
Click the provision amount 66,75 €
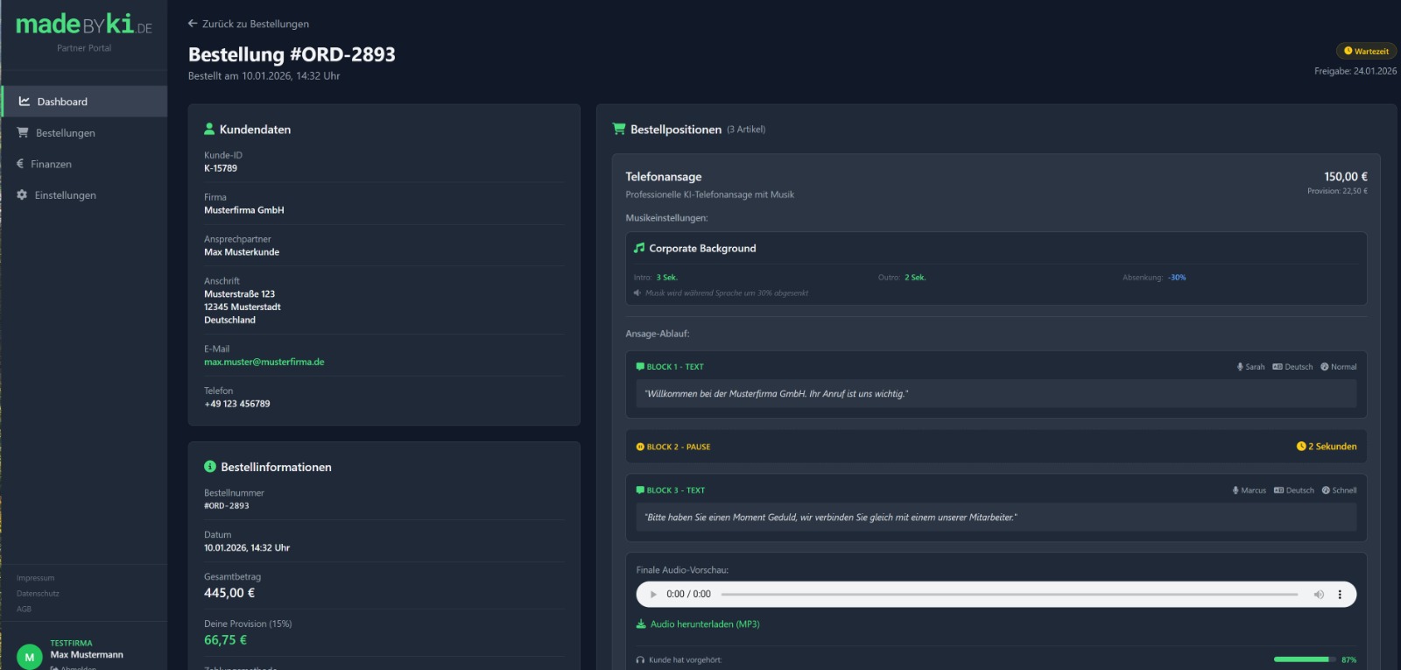click(225, 640)
